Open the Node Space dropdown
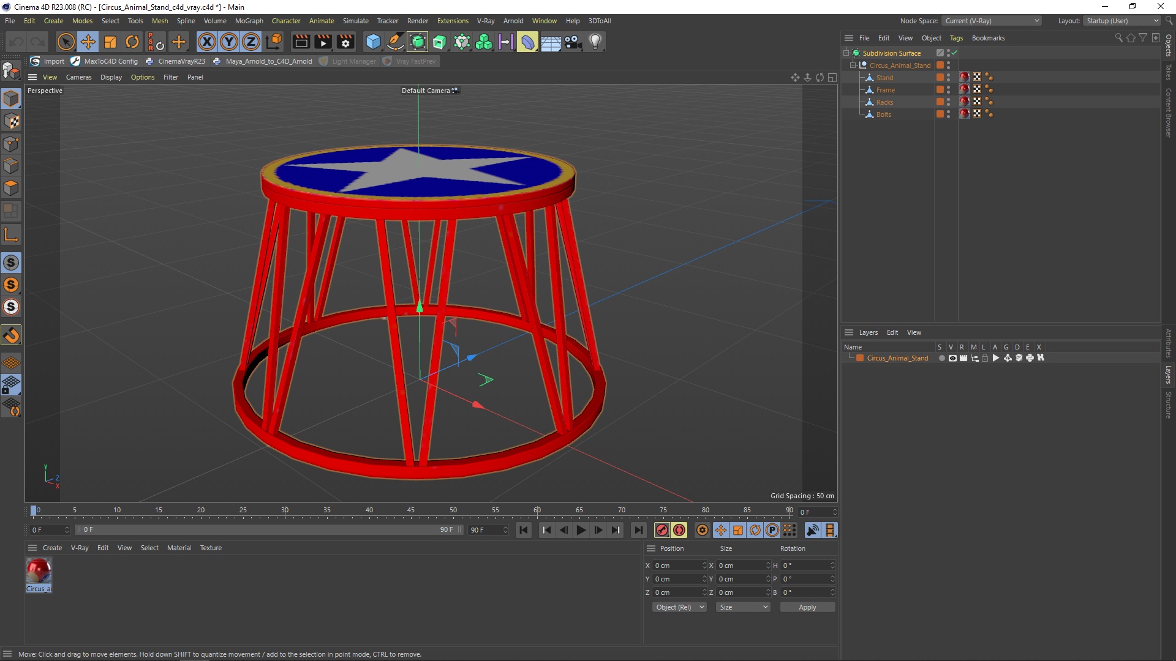 992,21
